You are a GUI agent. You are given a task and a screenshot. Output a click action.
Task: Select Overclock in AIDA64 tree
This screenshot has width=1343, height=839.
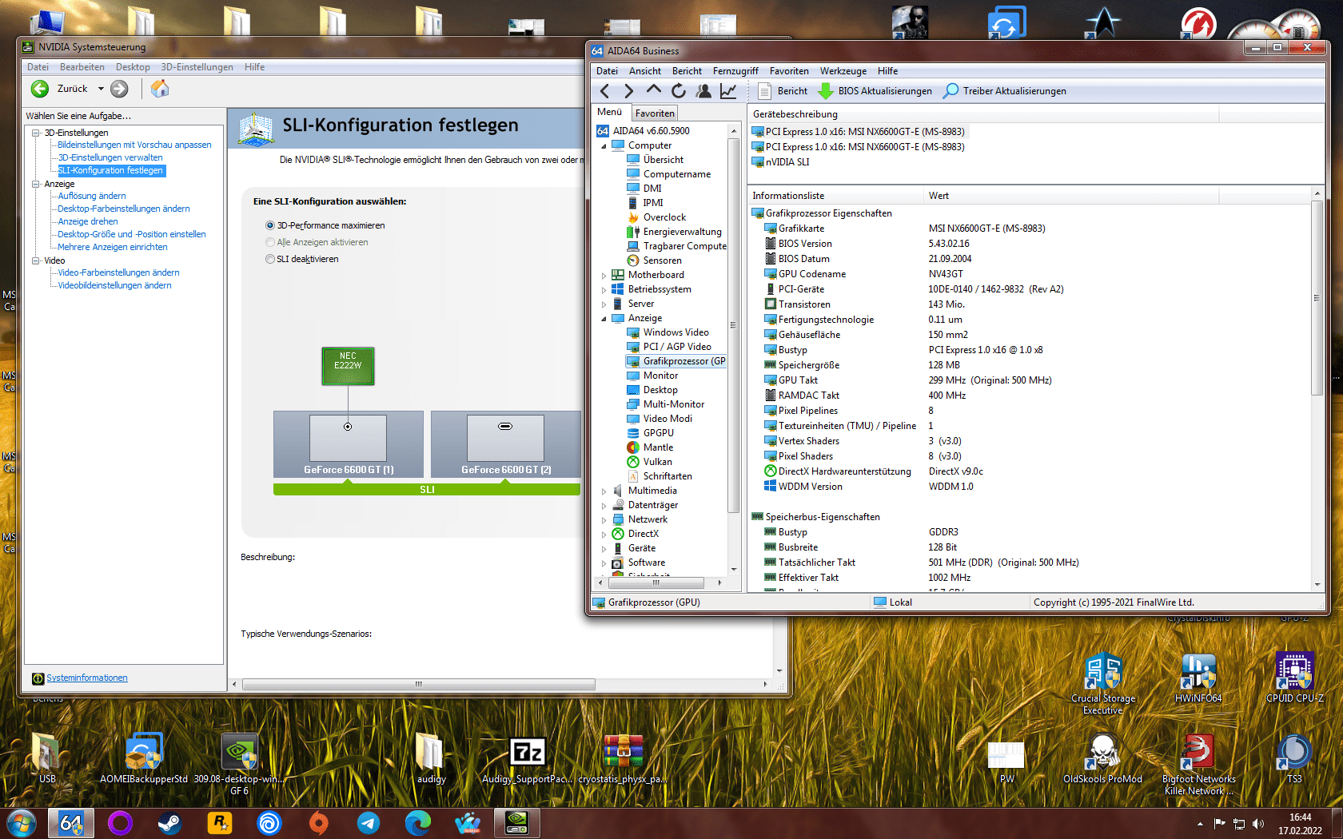tap(664, 217)
